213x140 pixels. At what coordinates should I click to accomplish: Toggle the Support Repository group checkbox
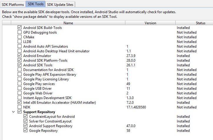[x=20, y=112]
